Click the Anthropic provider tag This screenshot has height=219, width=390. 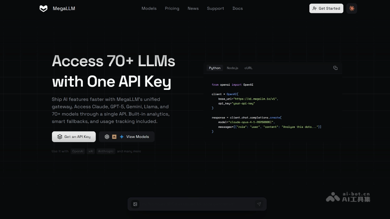(106, 151)
